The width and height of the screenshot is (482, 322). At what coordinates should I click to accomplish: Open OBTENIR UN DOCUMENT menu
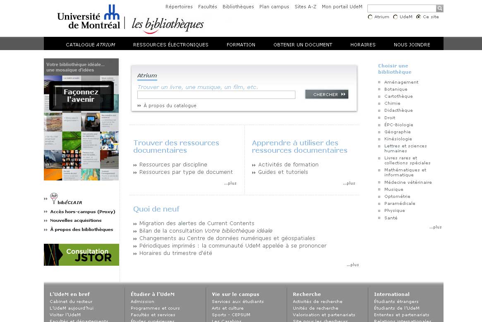click(303, 45)
